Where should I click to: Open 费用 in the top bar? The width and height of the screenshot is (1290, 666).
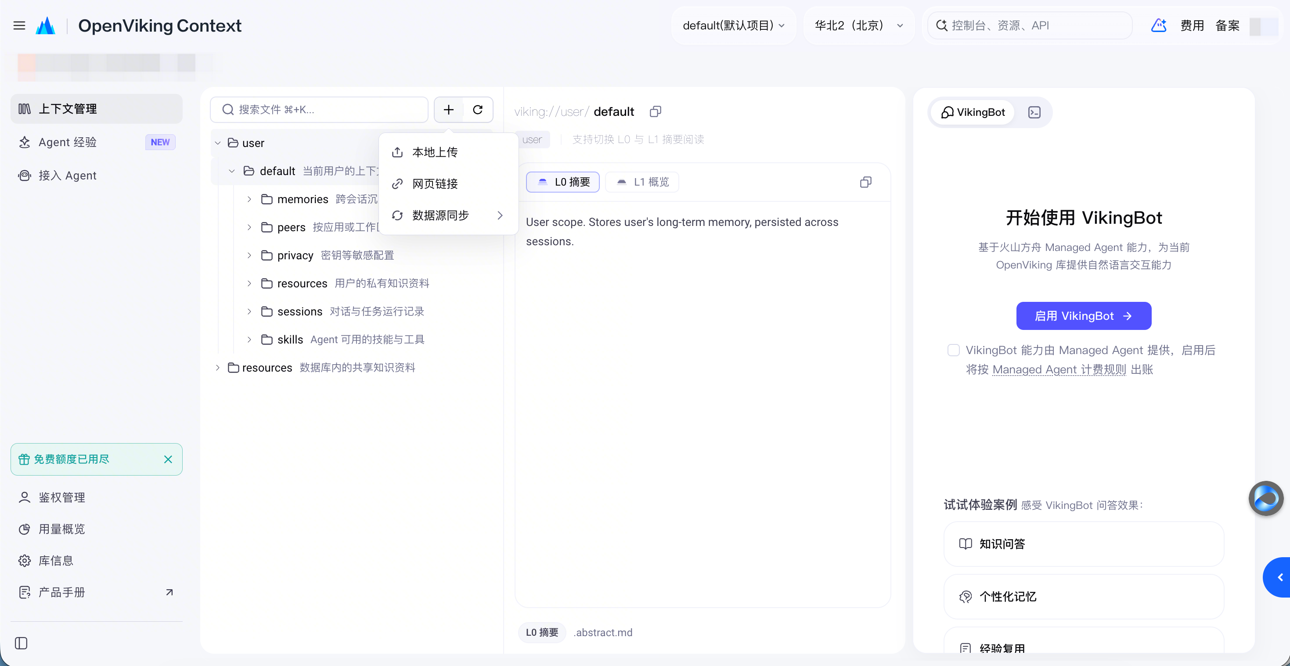(1192, 25)
